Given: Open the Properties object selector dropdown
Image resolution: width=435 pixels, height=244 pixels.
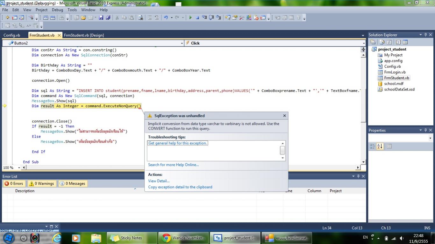Looking at the screenshot, I should (x=431, y=138).
